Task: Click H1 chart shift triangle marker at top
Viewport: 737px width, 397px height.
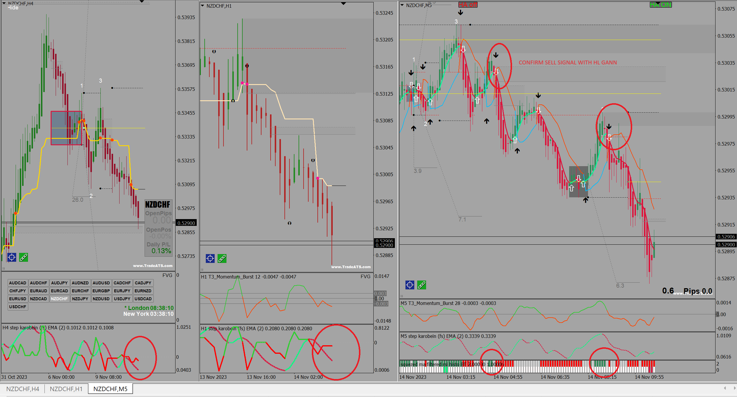Action: click(344, 4)
